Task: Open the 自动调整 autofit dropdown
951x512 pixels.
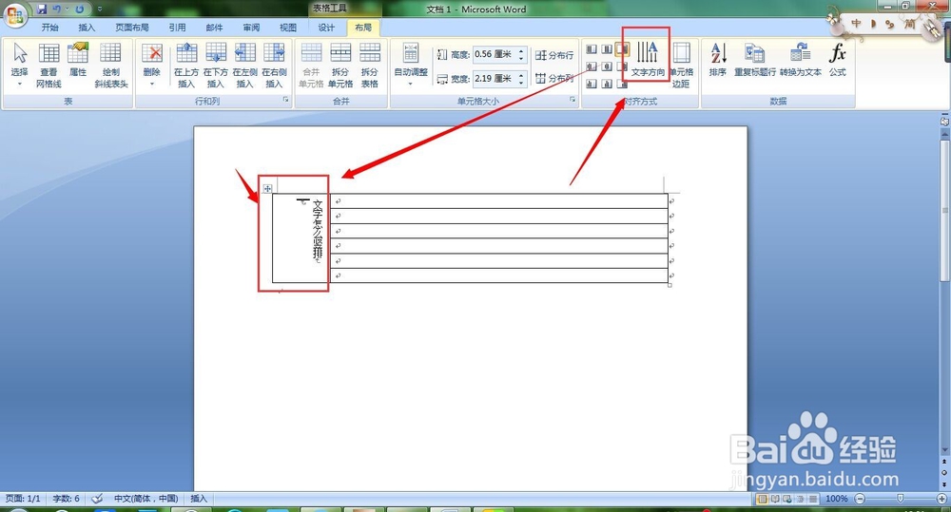Action: [x=411, y=65]
